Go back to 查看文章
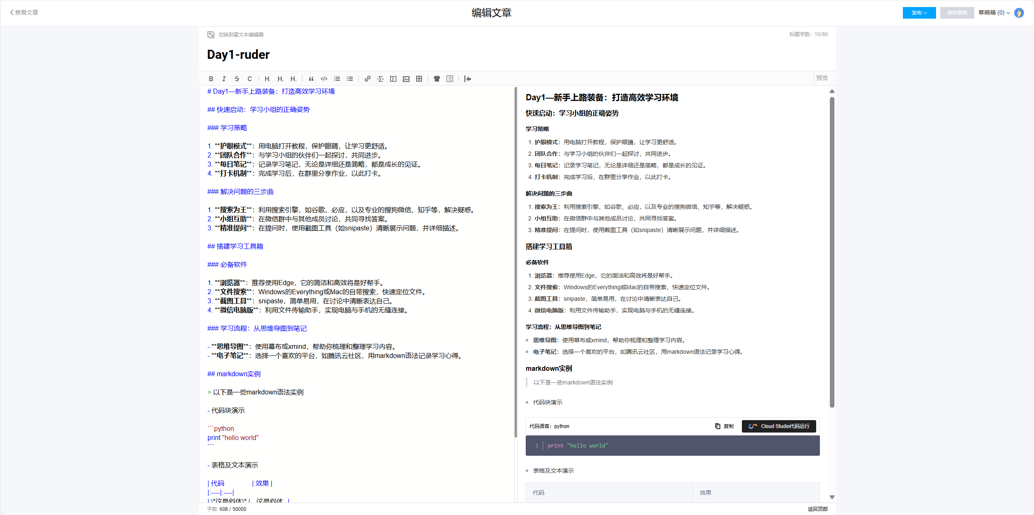 (x=24, y=13)
